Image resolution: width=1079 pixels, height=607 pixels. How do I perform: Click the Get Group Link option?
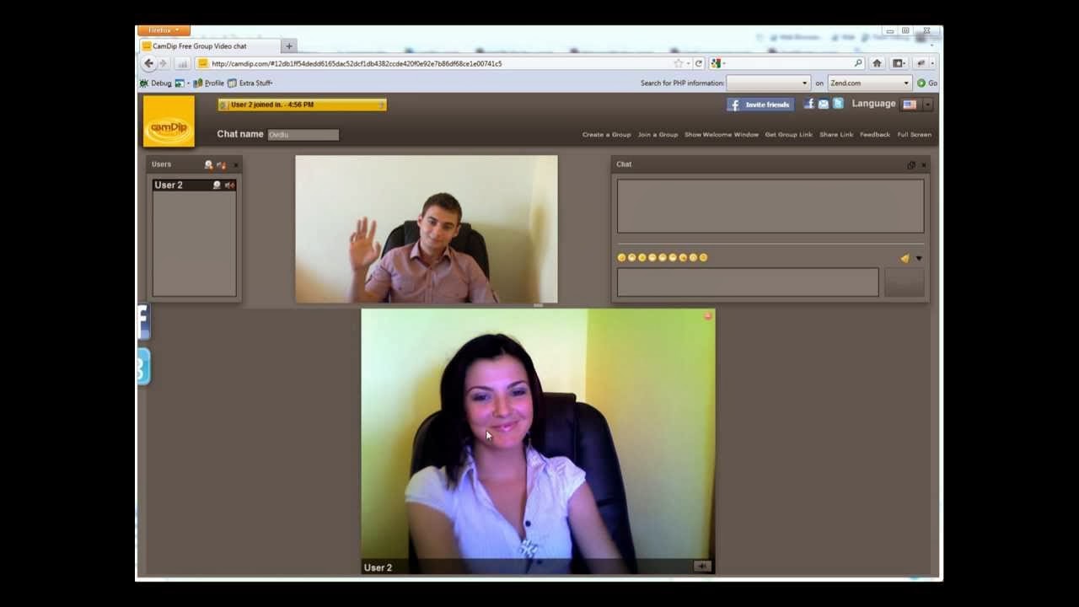coord(789,135)
